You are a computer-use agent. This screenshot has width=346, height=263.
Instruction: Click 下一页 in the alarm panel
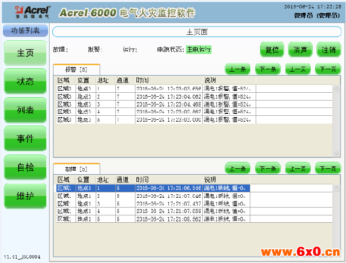click(327, 69)
